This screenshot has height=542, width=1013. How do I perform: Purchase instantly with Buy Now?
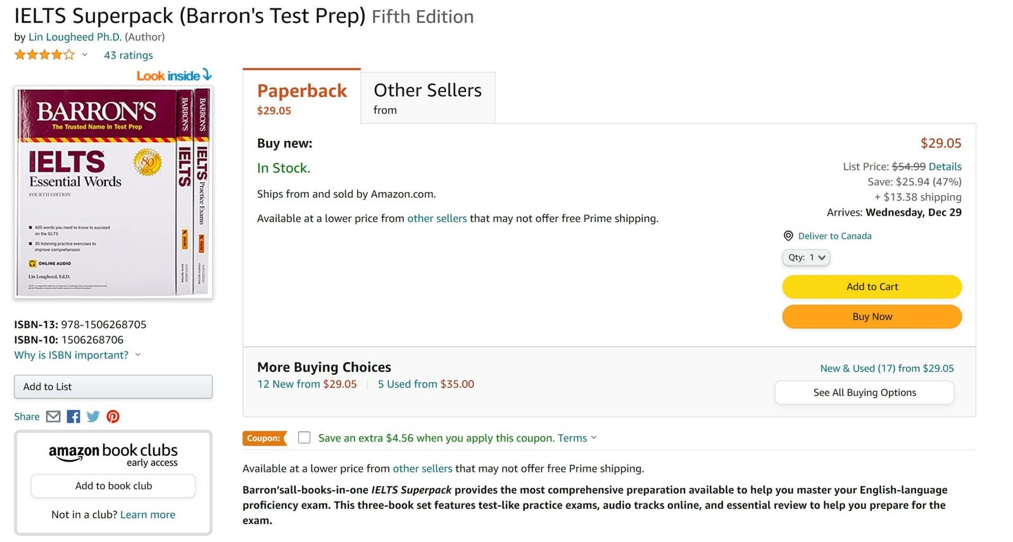(872, 316)
